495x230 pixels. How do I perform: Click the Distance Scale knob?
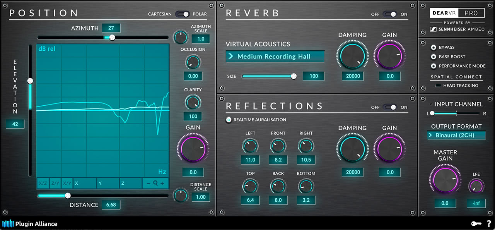point(180,195)
